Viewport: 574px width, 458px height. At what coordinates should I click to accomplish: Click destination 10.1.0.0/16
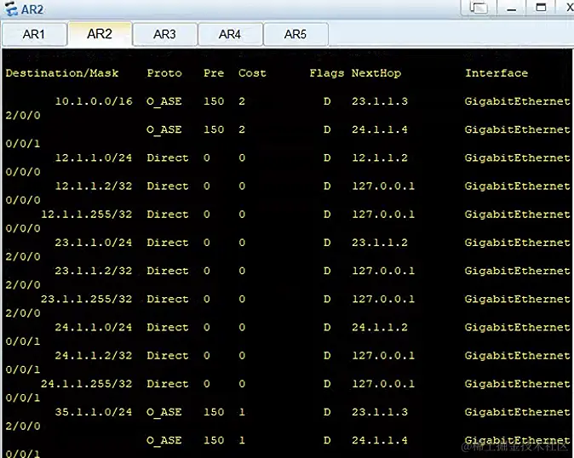(94, 101)
